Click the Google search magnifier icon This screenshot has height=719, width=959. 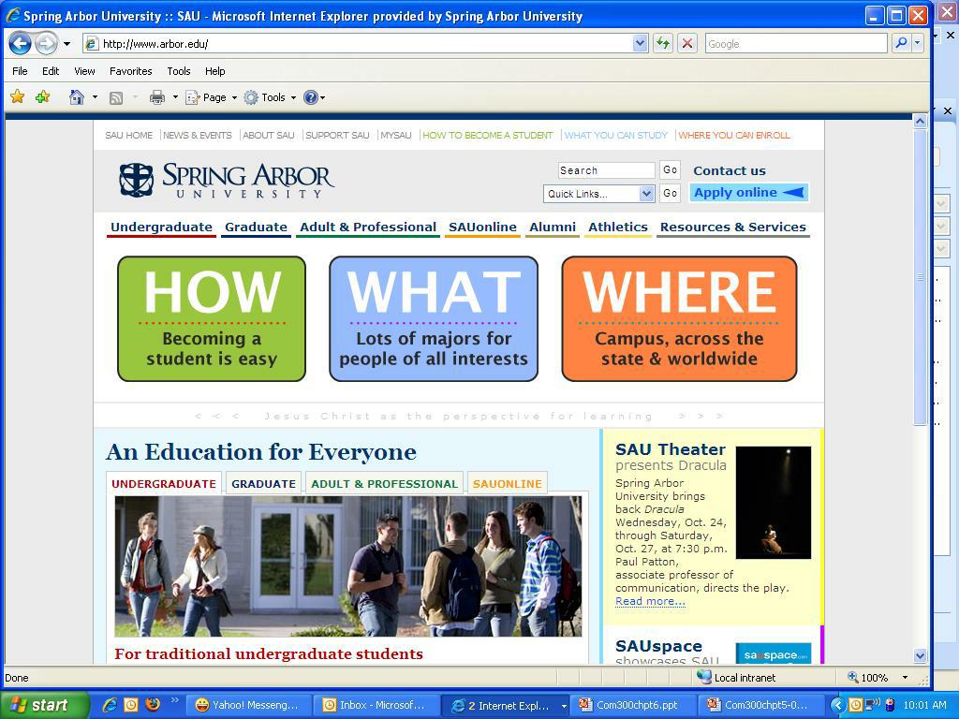coord(901,43)
